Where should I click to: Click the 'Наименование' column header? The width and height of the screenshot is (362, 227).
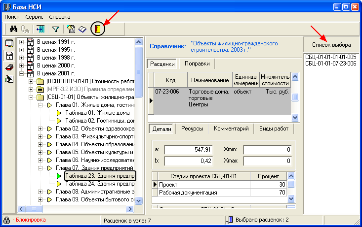coord(210,80)
